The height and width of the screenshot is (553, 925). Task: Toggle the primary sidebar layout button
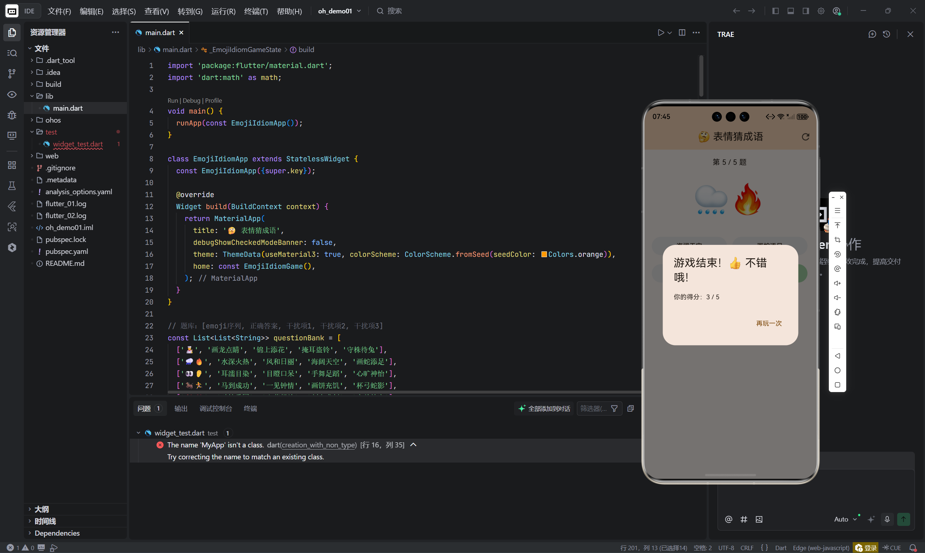[775, 11]
